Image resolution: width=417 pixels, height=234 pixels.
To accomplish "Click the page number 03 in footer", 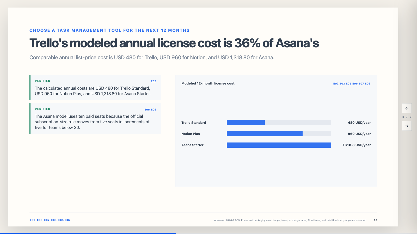I will tap(376, 220).
